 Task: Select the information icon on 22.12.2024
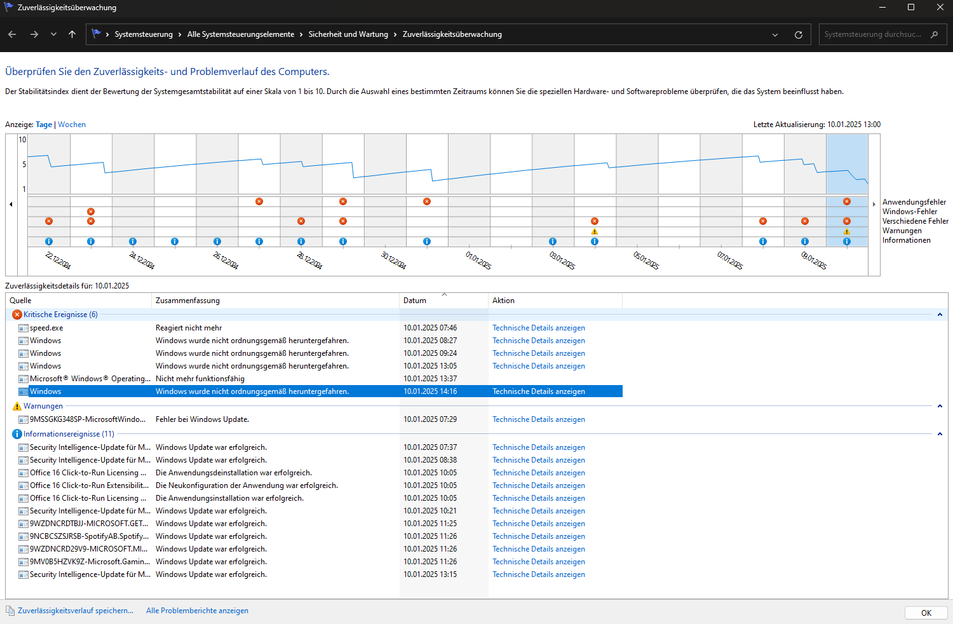coord(49,241)
